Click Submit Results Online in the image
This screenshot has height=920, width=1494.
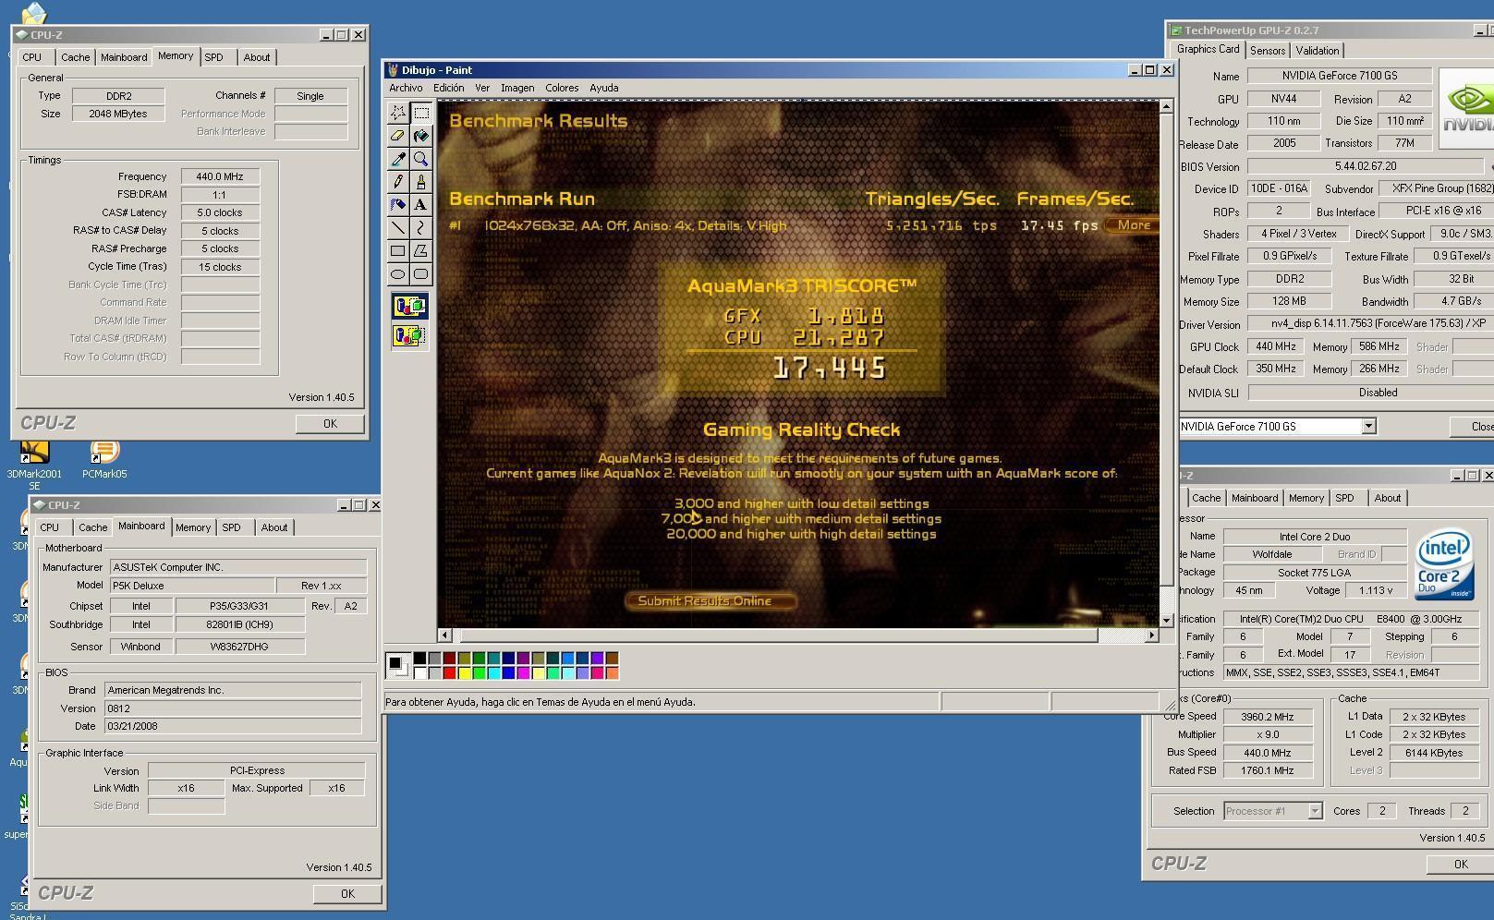711,600
